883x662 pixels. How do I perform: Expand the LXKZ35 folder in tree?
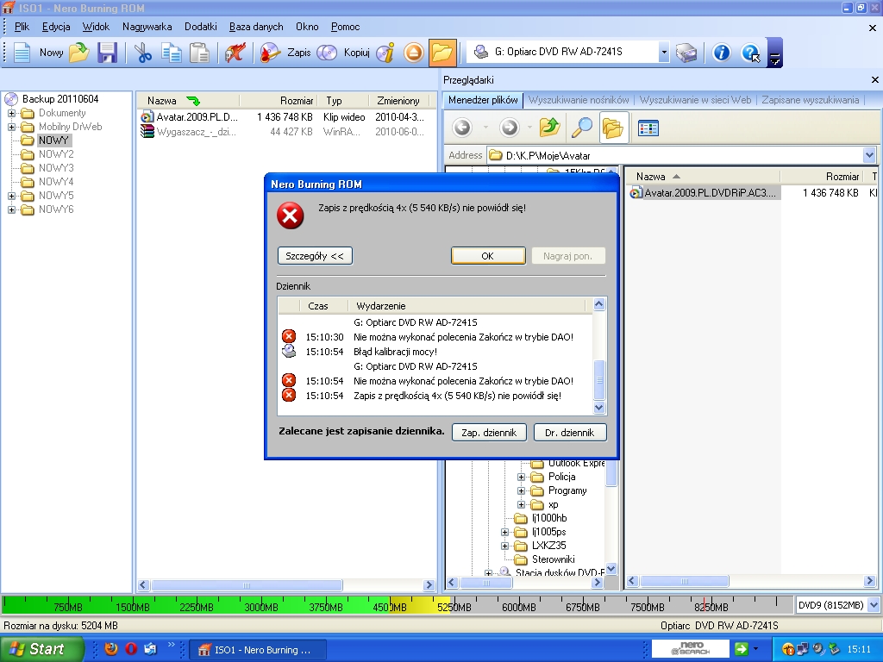click(x=505, y=546)
